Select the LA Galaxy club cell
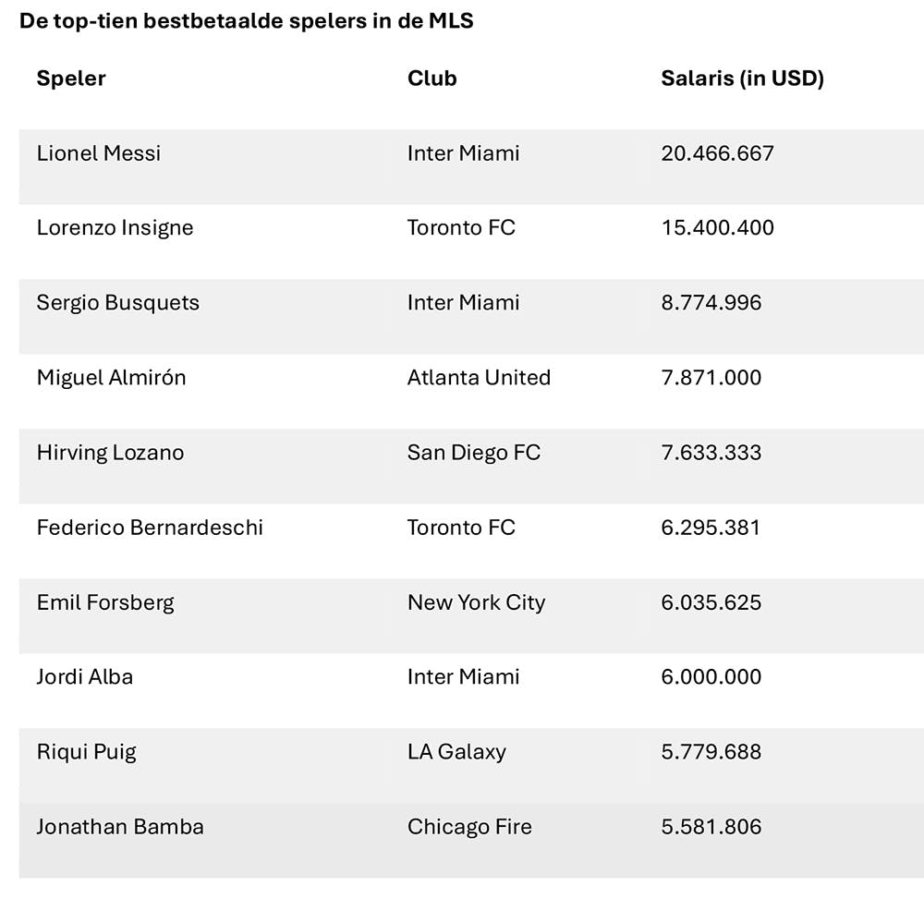 point(456,752)
